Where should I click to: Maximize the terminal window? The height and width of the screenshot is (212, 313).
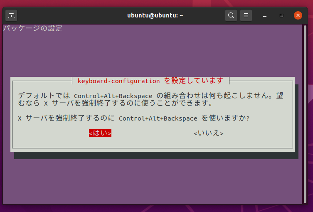281,15
